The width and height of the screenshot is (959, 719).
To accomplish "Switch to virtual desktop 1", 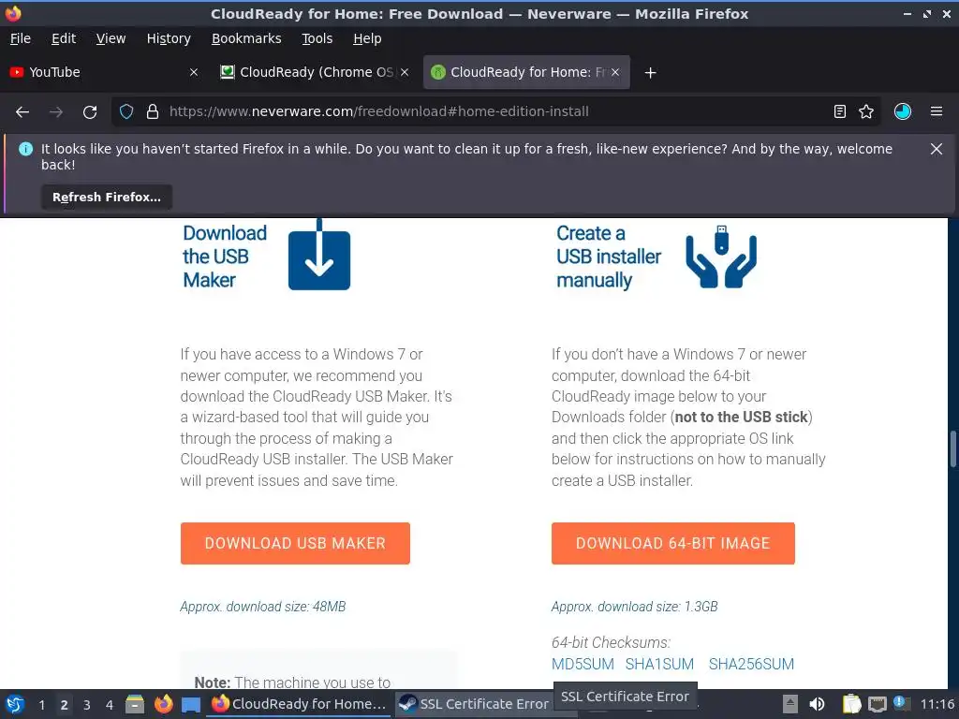I will coord(41,705).
